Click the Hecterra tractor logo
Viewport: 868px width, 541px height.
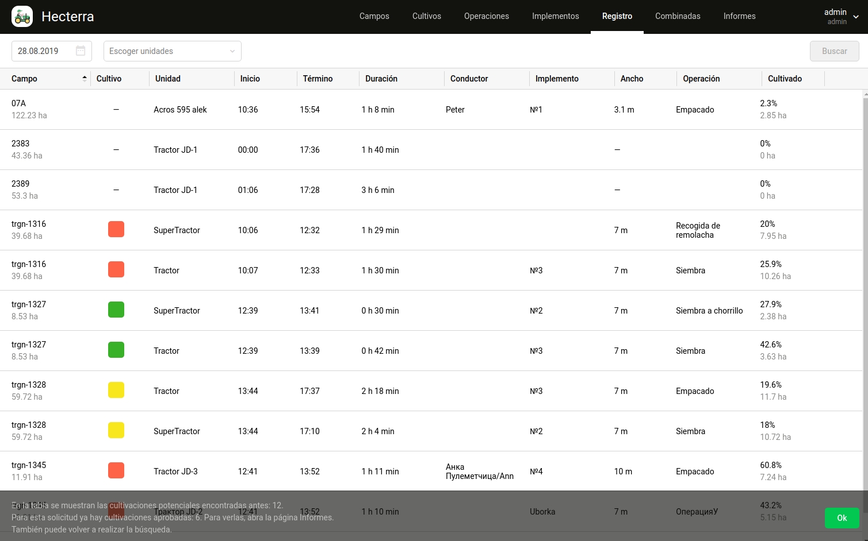tap(22, 16)
